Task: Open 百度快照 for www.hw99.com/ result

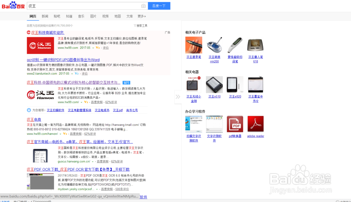Action: point(97,102)
